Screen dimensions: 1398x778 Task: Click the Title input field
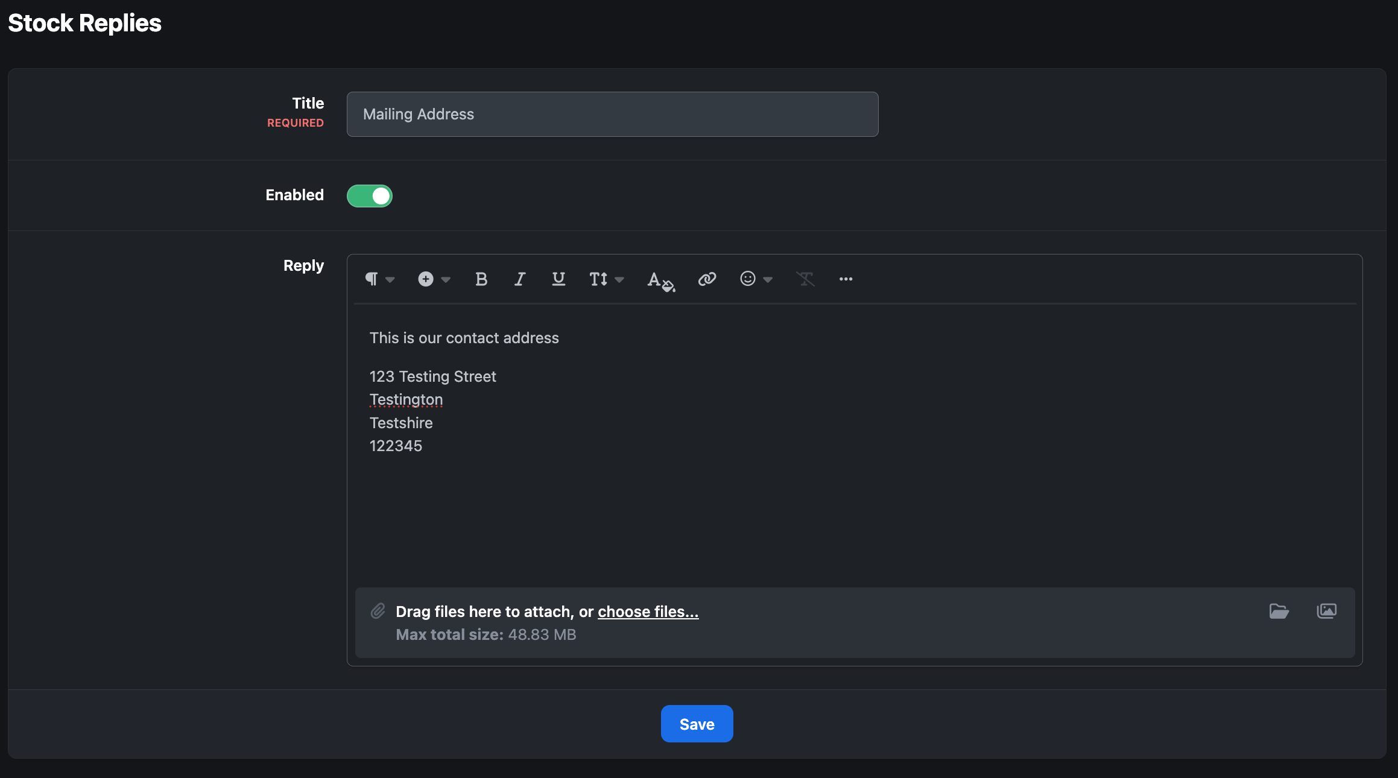click(x=613, y=115)
